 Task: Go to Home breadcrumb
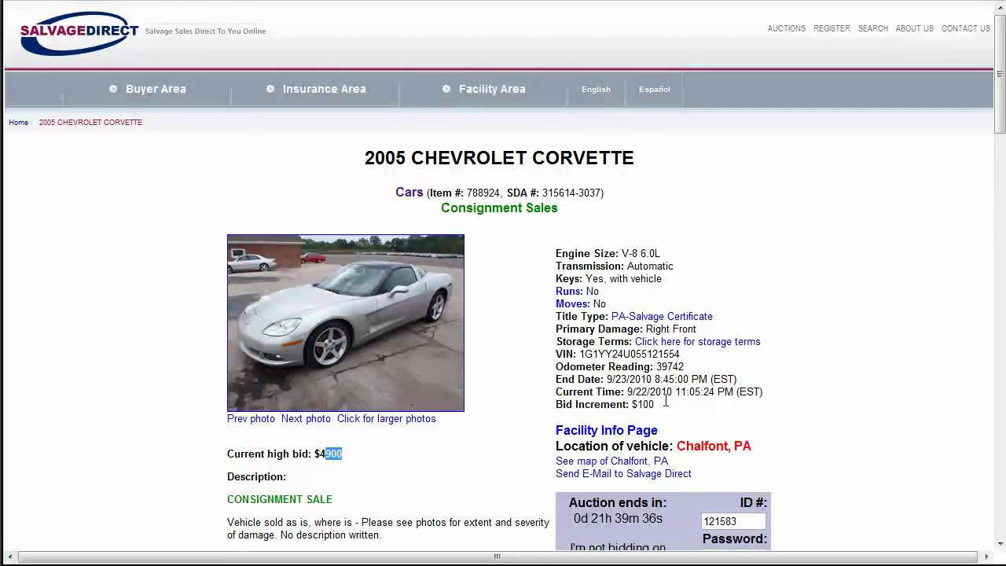(x=19, y=123)
